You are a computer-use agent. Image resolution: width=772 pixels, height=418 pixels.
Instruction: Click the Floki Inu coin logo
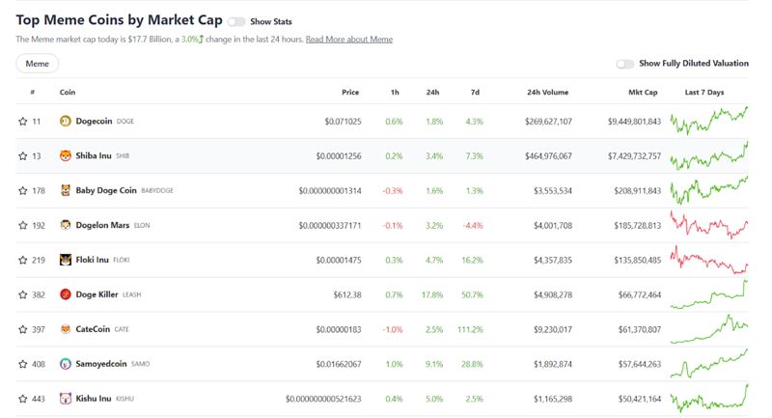pos(66,260)
